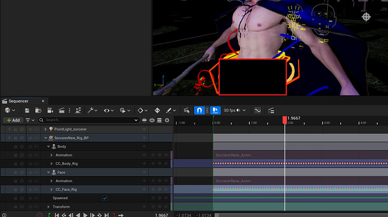Open the Playback Options menu
Image resolution: width=388 pixels, height=217 pixels.
click(125, 110)
